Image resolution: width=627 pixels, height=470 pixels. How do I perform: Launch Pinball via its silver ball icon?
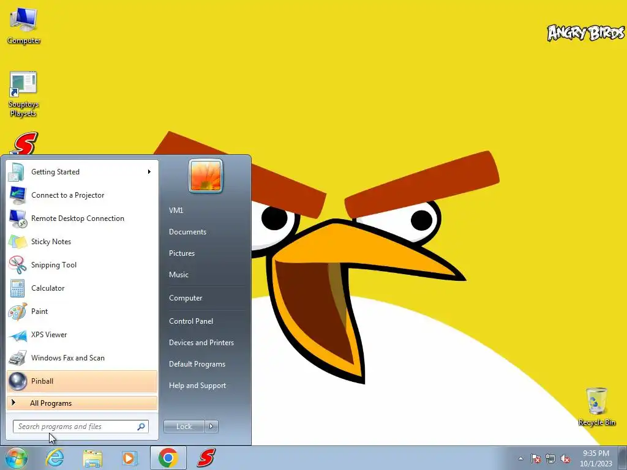pos(18,381)
